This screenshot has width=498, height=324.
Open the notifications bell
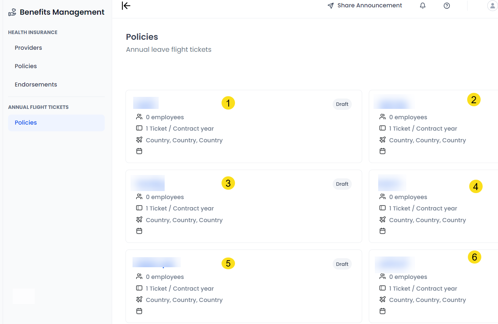click(x=423, y=6)
